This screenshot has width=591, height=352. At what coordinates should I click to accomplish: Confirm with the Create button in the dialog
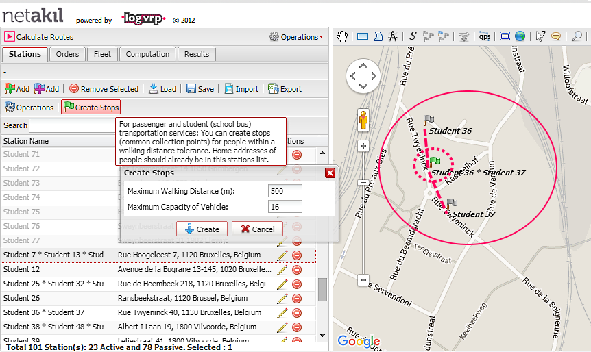click(202, 229)
